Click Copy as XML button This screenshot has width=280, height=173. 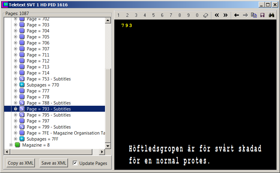[20, 163]
